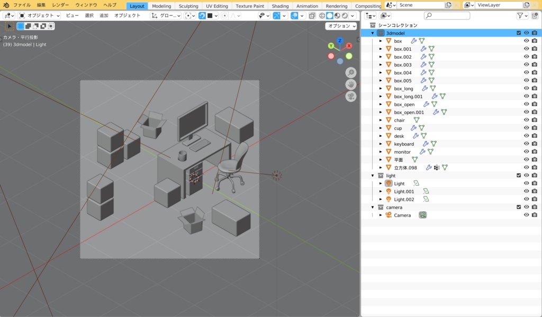
Task: Enable rendered viewport shading mode
Action: [345, 15]
